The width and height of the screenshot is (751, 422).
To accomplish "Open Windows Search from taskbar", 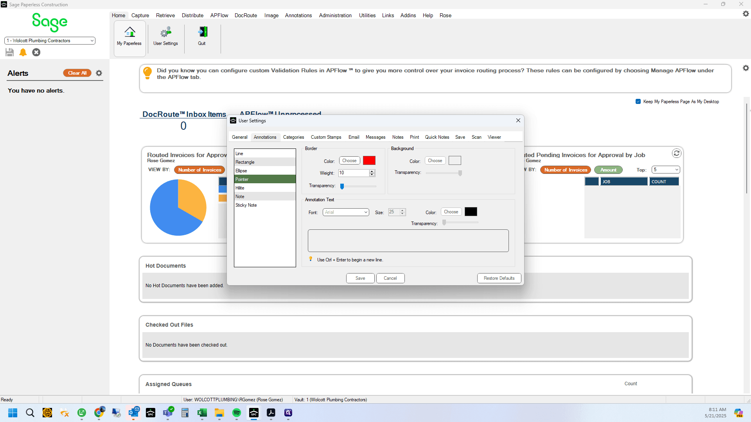I will point(30,413).
